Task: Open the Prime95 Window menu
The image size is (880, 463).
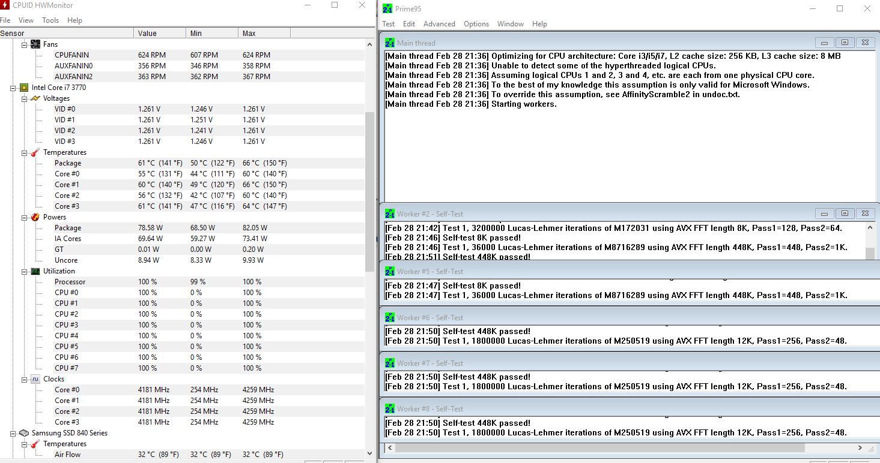Action: 511,24
